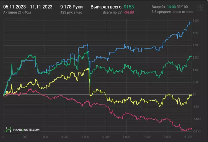Screen dimensions: 208x142
Task: Open the graph settings gear icon
Action: pyautogui.click(x=201, y=7)
